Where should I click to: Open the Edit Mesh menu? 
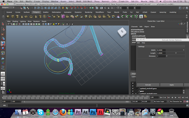pyautogui.click(x=88, y=1)
